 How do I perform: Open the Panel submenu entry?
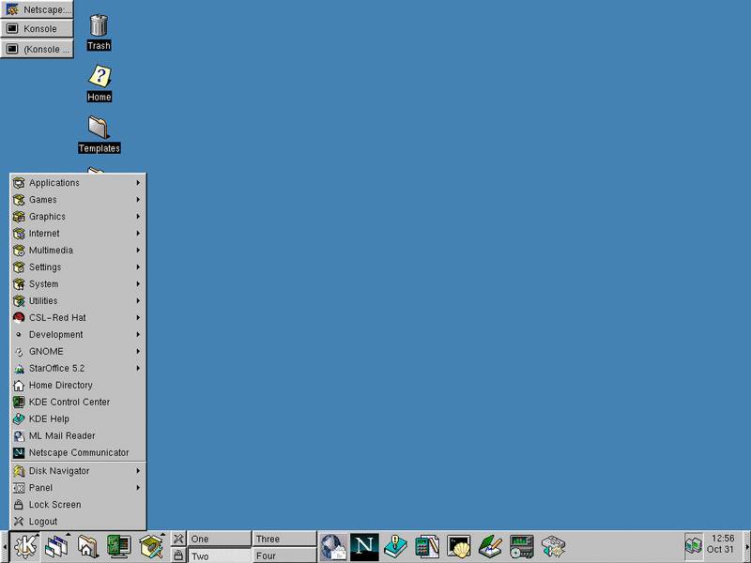click(78, 488)
